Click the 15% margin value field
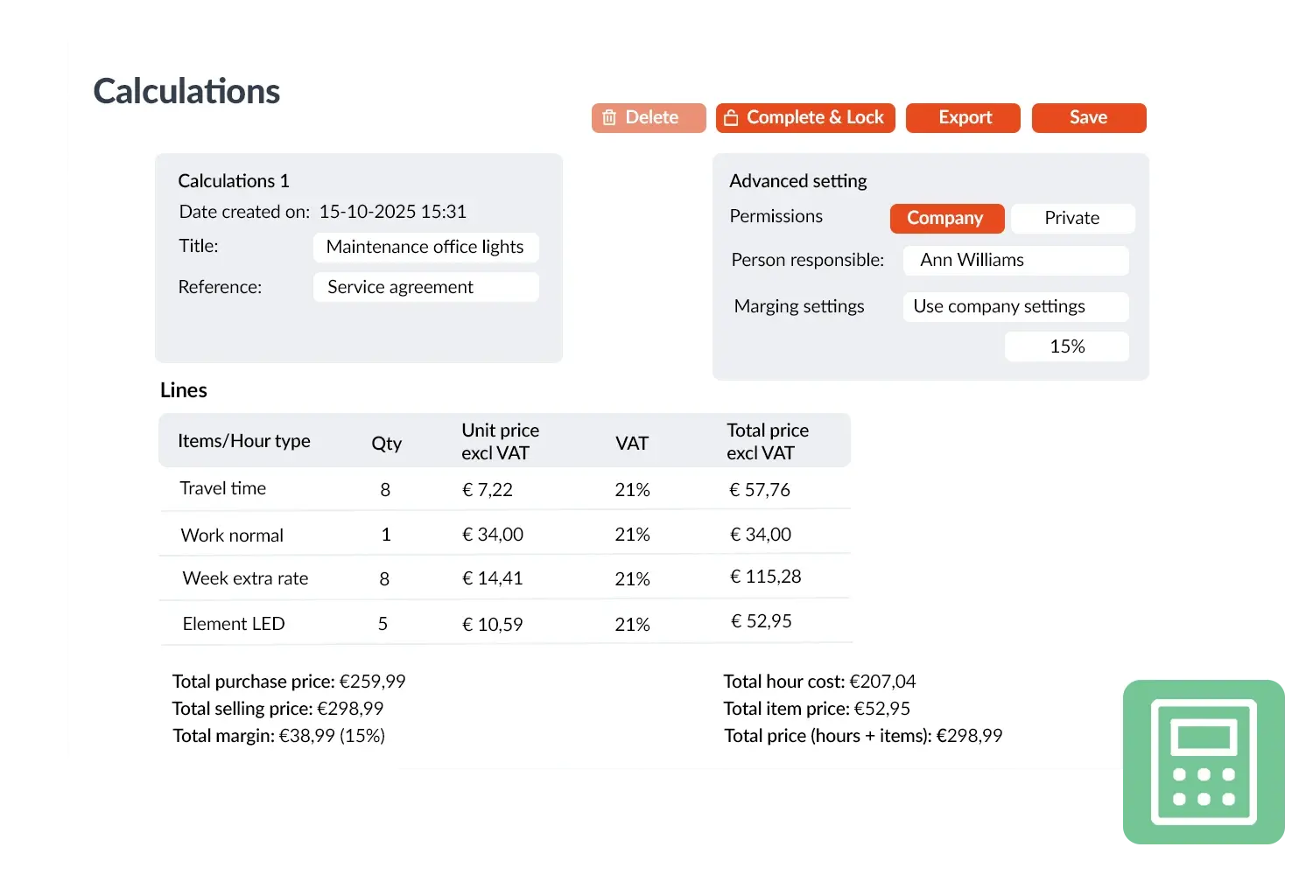Image resolution: width=1313 pixels, height=875 pixels. [1066, 346]
